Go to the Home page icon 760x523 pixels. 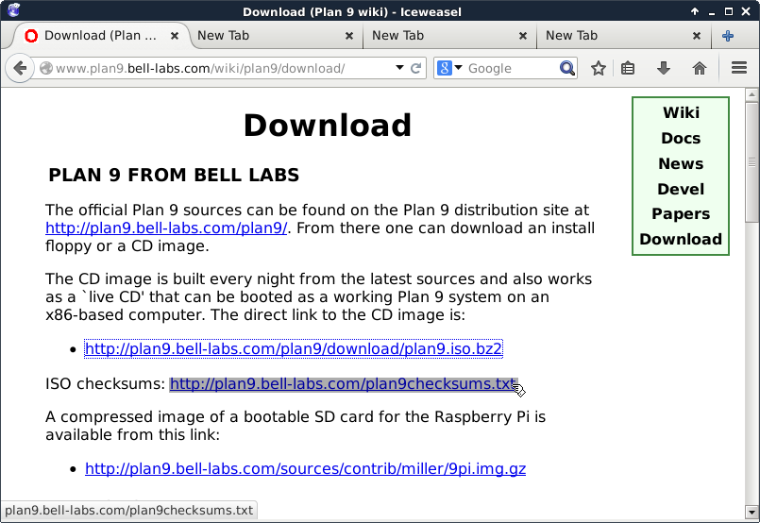[x=700, y=68]
